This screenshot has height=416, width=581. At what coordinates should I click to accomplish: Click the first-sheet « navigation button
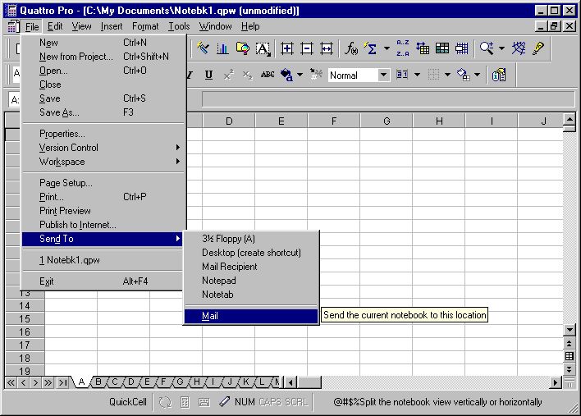tap(11, 382)
